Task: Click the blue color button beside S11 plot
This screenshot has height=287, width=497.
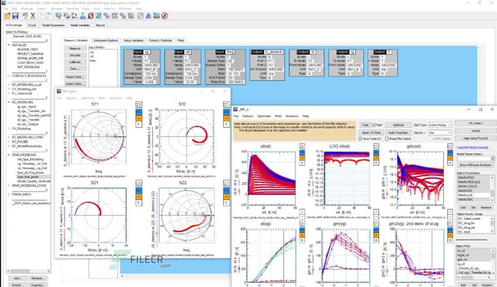Action: tap(139, 112)
